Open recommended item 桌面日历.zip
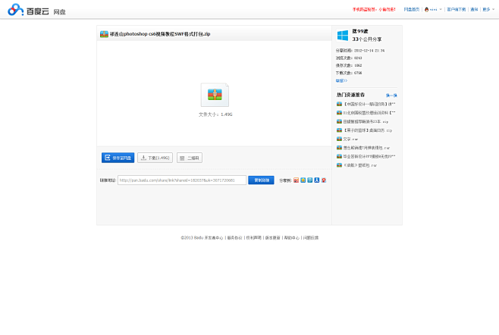The image size is (499, 335). point(368,130)
